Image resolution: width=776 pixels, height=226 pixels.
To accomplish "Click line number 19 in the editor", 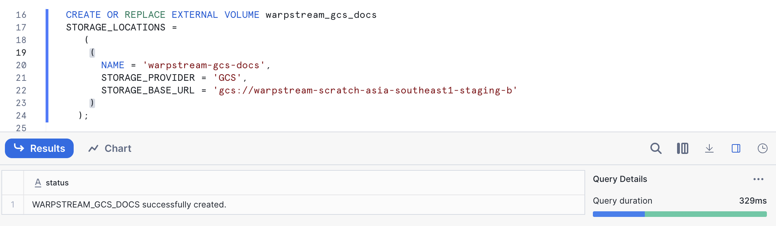I will point(21,52).
